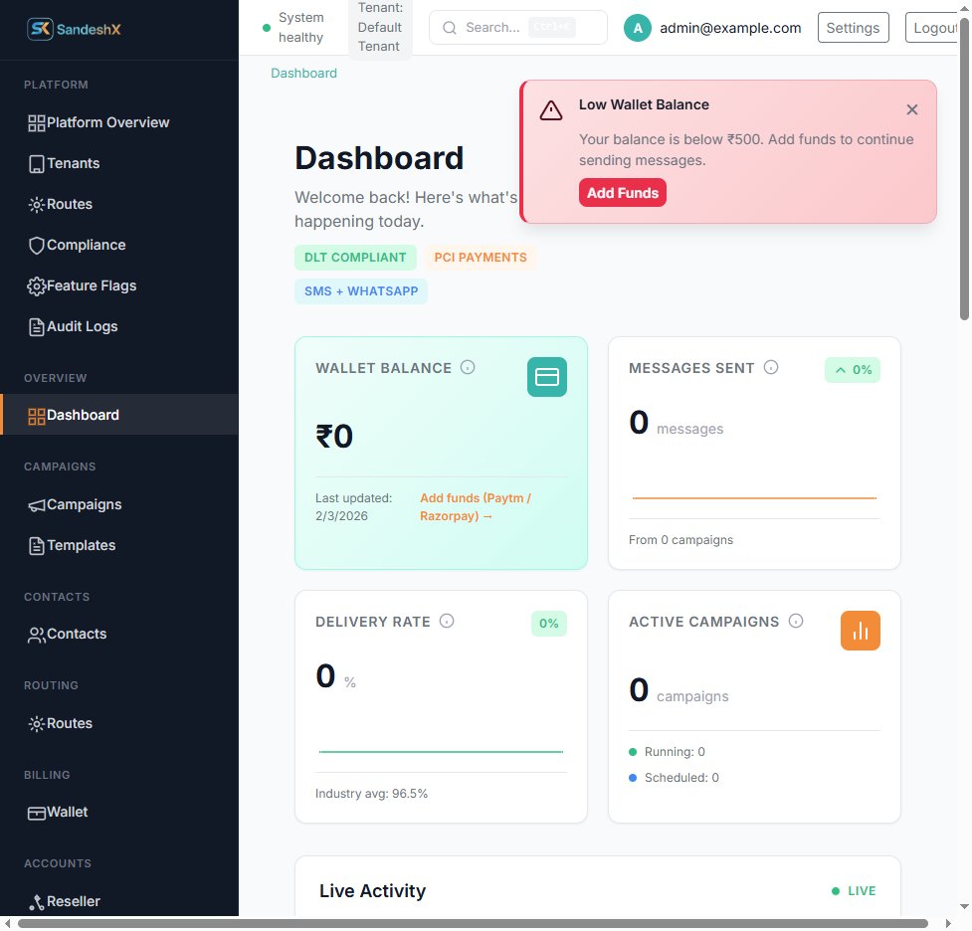
Task: Click the Audit Logs document icon
Action: pyautogui.click(x=37, y=326)
